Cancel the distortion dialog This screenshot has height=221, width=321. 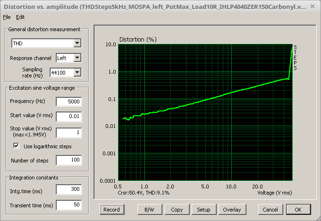270,209
